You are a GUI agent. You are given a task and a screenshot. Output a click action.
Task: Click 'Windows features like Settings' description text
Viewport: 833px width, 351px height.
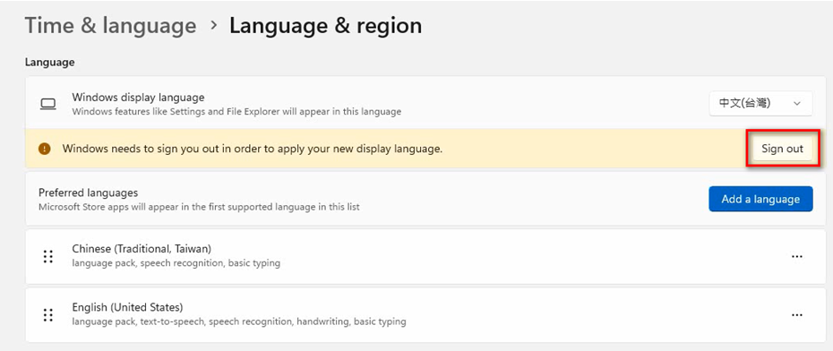click(236, 112)
